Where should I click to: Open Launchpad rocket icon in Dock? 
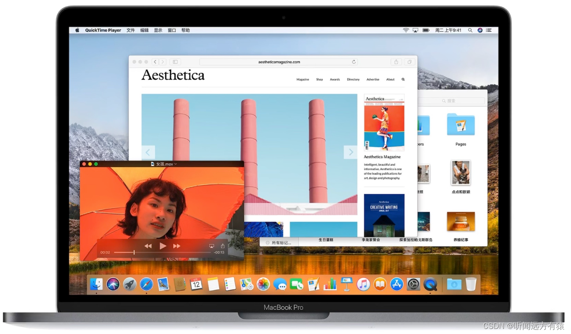pos(130,284)
